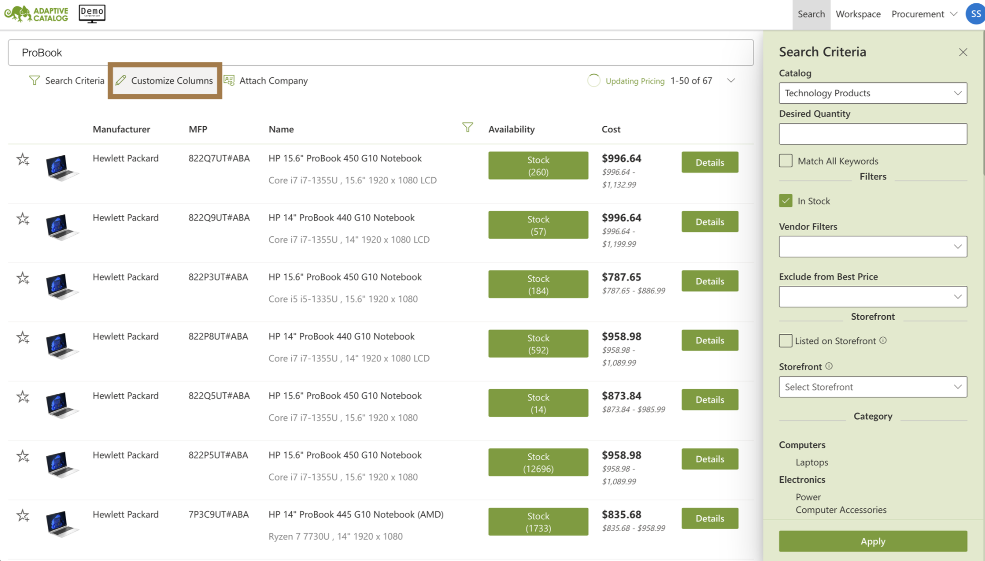Click the Customize Columns pencil icon

[x=121, y=80]
